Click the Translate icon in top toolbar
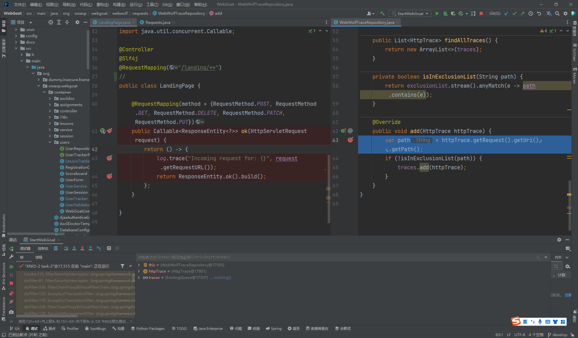This screenshot has height=338, width=578. [549, 13]
